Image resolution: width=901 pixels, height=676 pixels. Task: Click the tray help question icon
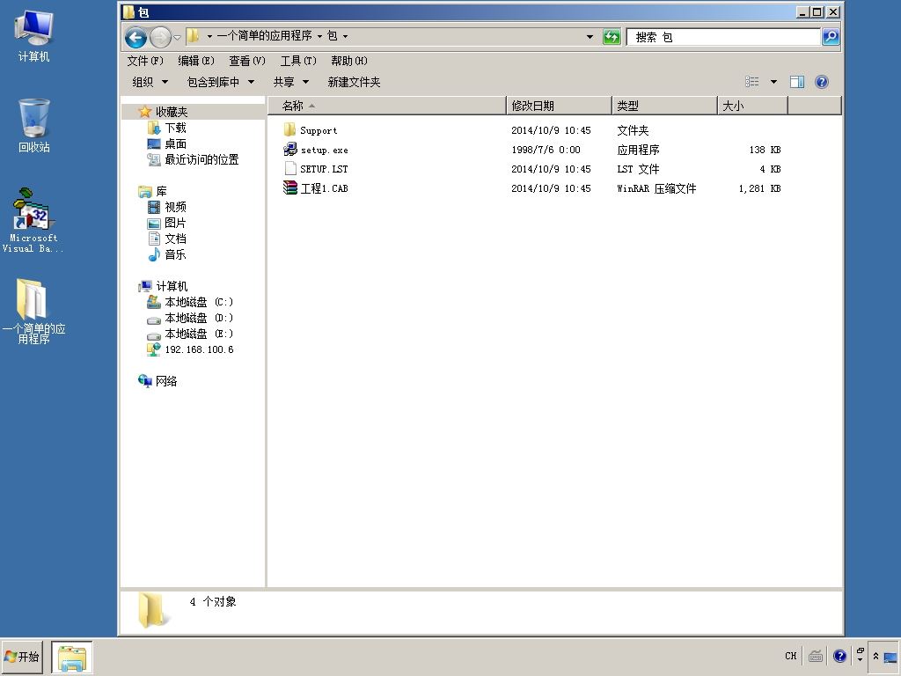tap(839, 656)
